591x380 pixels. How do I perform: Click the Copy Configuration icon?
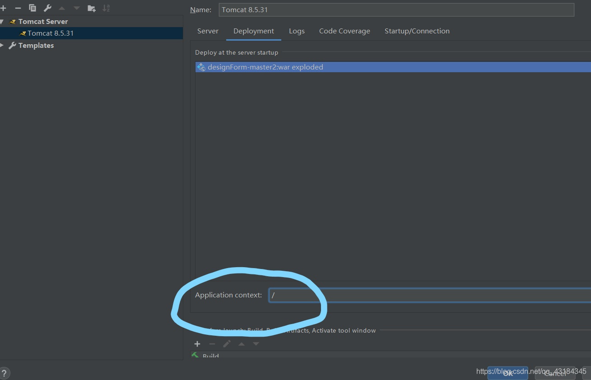click(x=33, y=8)
